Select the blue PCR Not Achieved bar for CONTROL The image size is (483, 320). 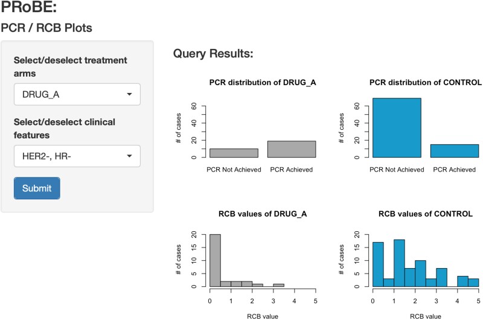[x=396, y=128]
